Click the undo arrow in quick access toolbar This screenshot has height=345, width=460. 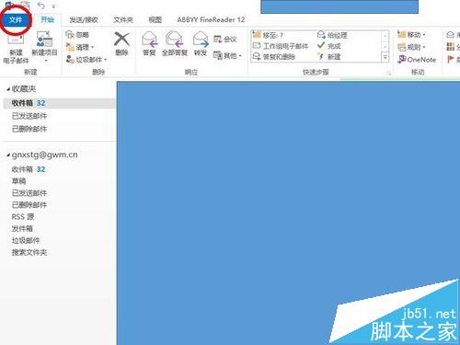pos(40,6)
